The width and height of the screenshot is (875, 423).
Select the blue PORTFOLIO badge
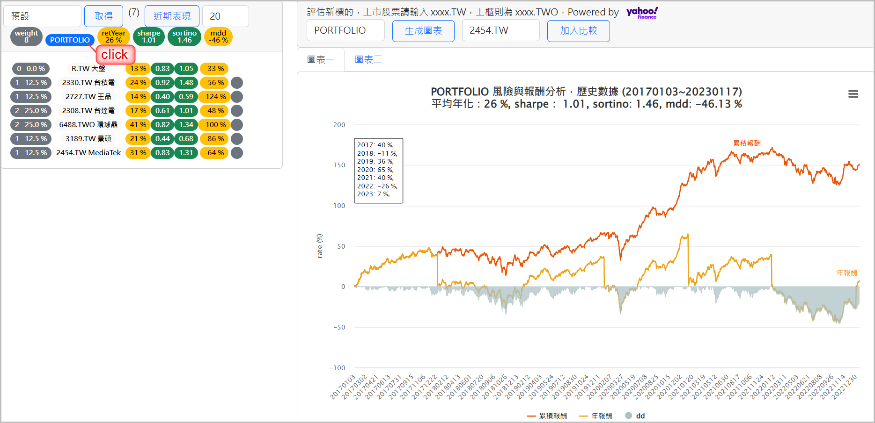pos(70,40)
